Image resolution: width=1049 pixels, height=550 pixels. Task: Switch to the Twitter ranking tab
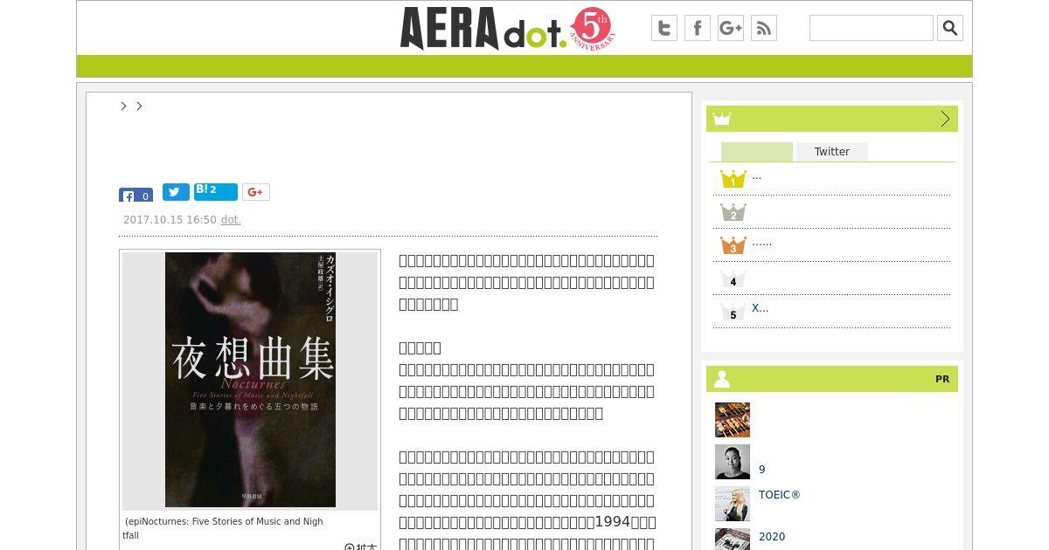832,152
